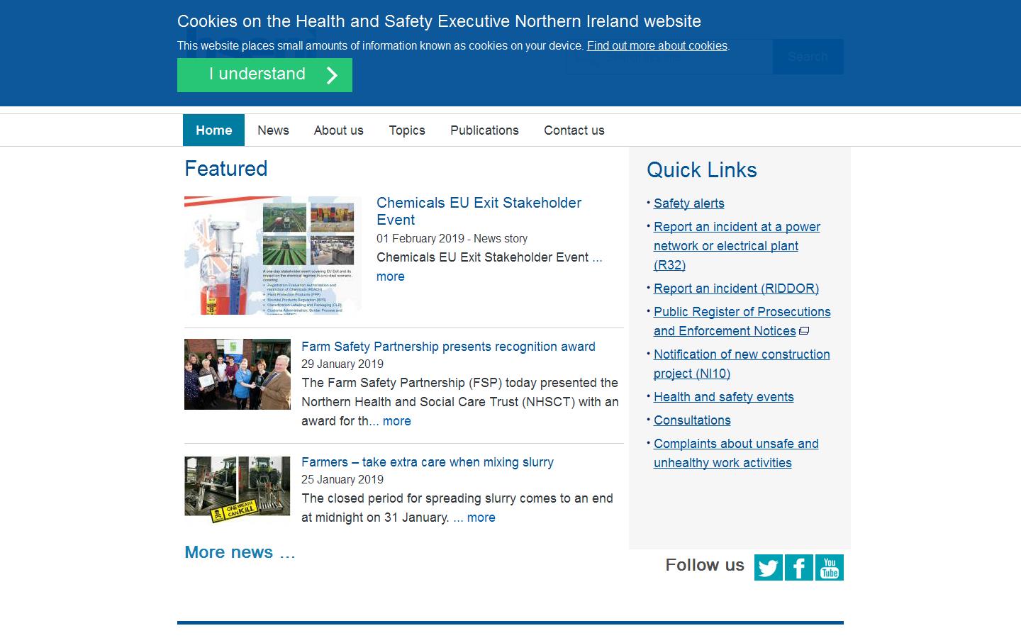Open Consultations in Quick Links
This screenshot has height=638, width=1021.
[692, 420]
